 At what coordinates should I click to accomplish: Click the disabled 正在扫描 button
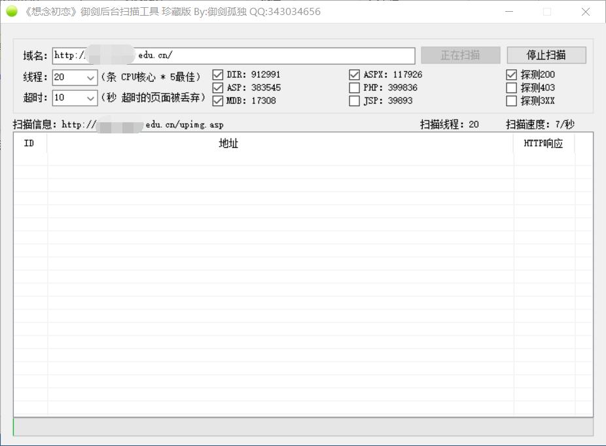461,55
